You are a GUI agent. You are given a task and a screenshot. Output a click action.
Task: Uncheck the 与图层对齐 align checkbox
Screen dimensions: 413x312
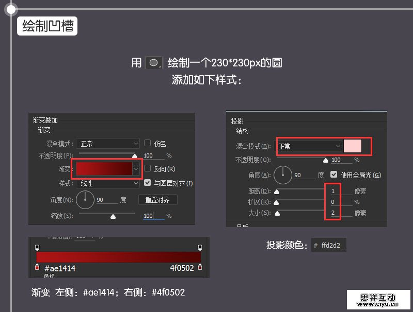pyautogui.click(x=148, y=183)
